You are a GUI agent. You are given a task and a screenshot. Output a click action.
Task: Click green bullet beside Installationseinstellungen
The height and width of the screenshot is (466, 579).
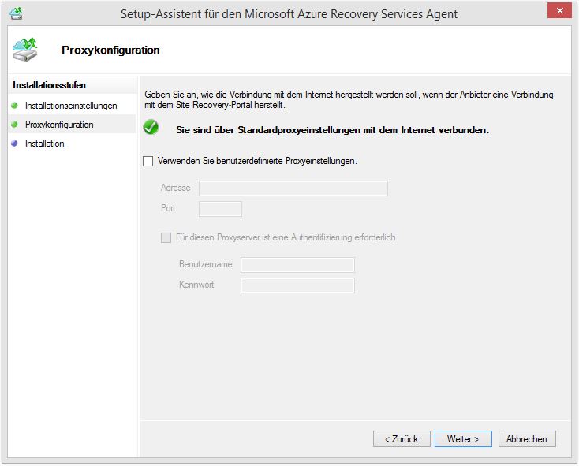click(x=14, y=106)
